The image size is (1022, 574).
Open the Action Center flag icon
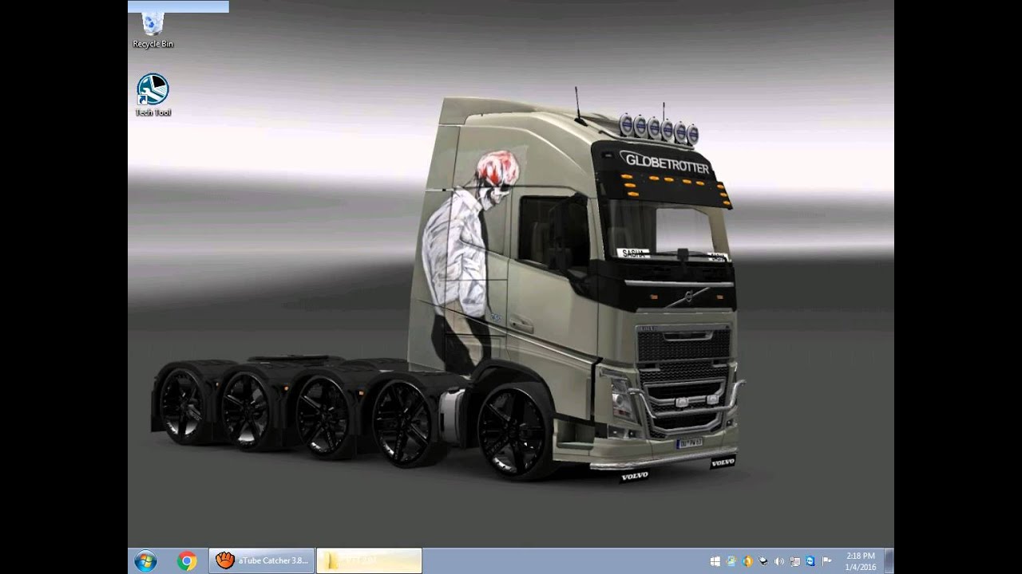[x=826, y=561]
